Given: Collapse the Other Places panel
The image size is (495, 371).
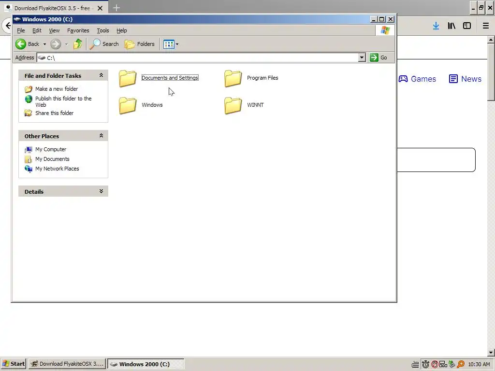Looking at the screenshot, I should tap(101, 136).
